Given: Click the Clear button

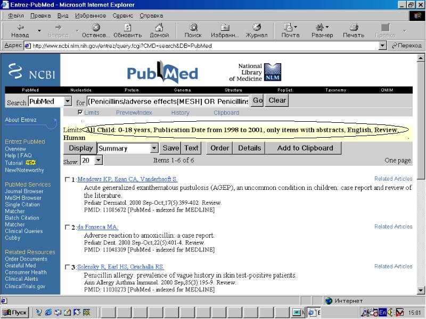Looking at the screenshot, I should (x=277, y=100).
